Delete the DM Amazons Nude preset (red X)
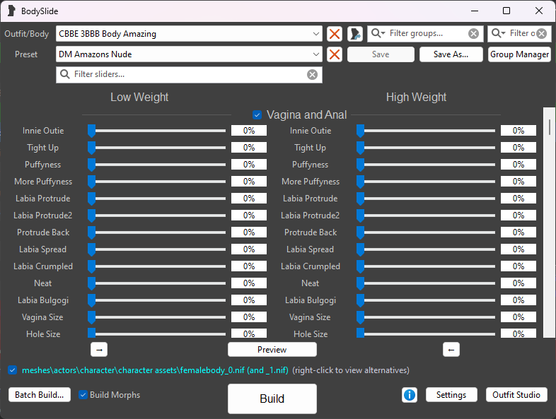 click(335, 54)
